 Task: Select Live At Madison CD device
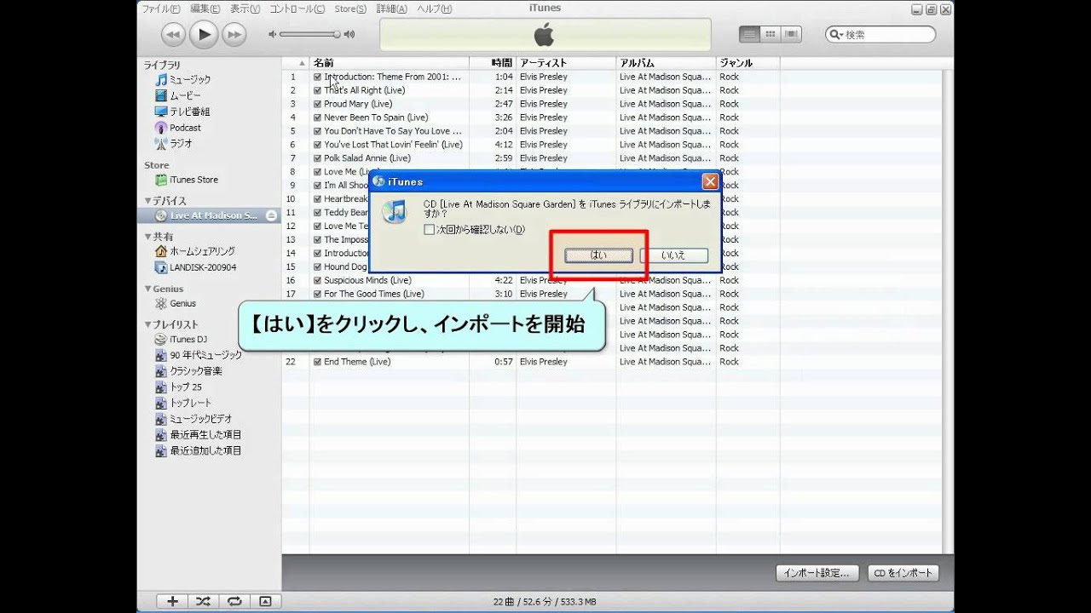point(208,215)
